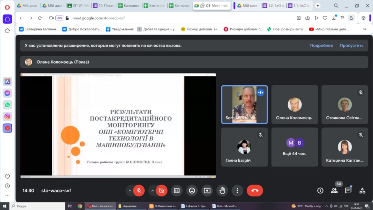Switch to 10. Педаго tab

[x=104, y=6]
